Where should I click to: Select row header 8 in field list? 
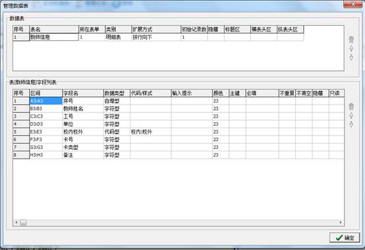click(21, 155)
